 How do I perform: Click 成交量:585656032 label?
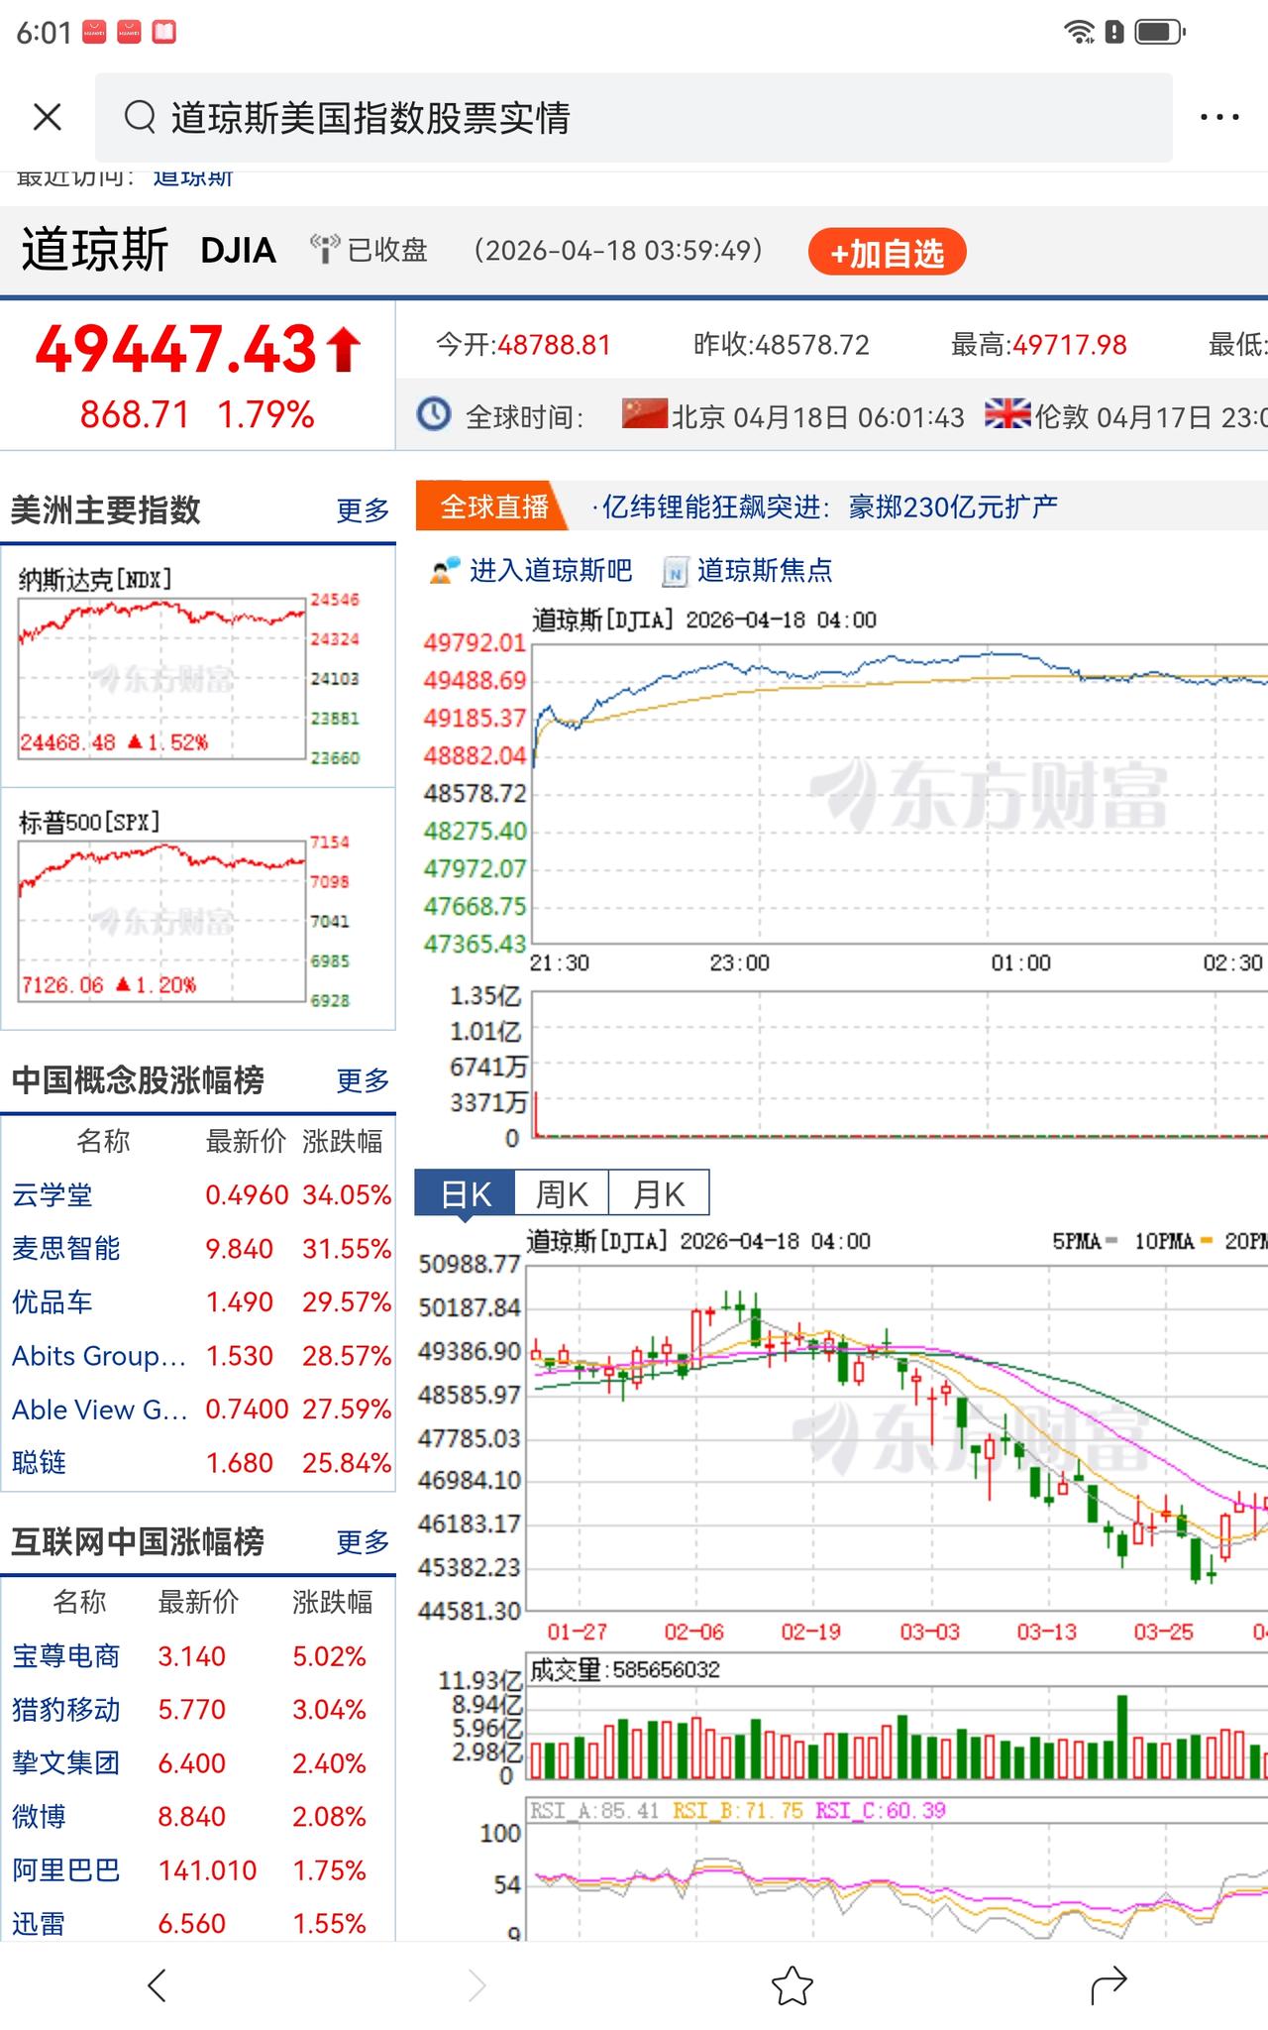625,1670
